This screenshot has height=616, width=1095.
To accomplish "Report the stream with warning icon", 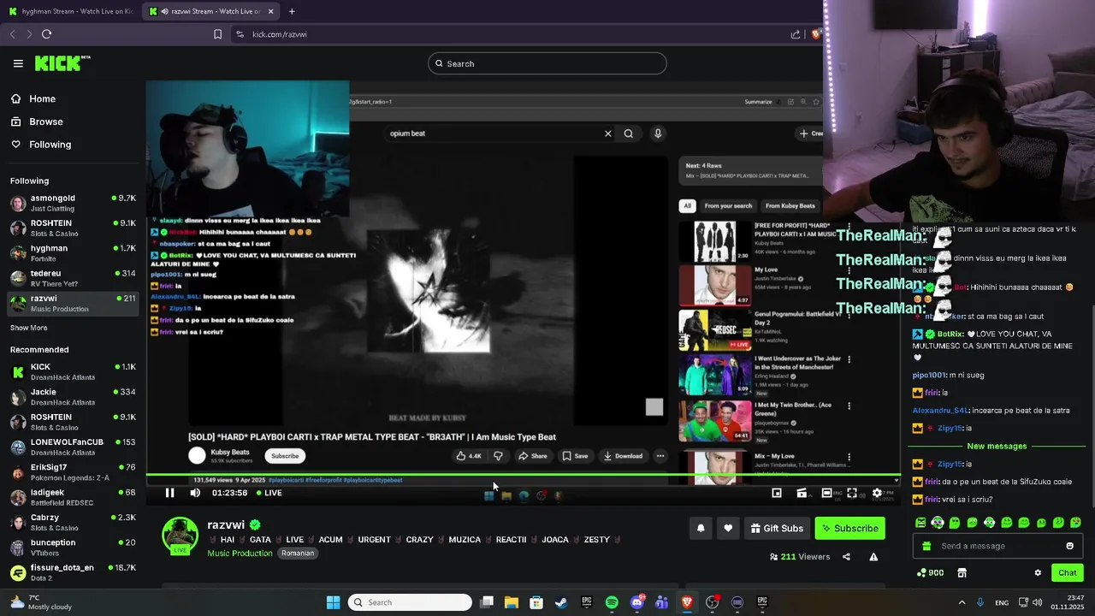I will point(873,557).
